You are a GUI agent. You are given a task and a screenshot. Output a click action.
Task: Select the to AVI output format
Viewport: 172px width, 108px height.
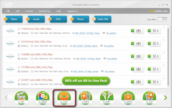[21, 98]
